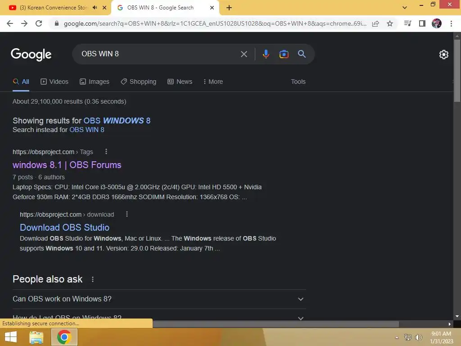Select the All results tab
461x346 pixels.
[21, 82]
